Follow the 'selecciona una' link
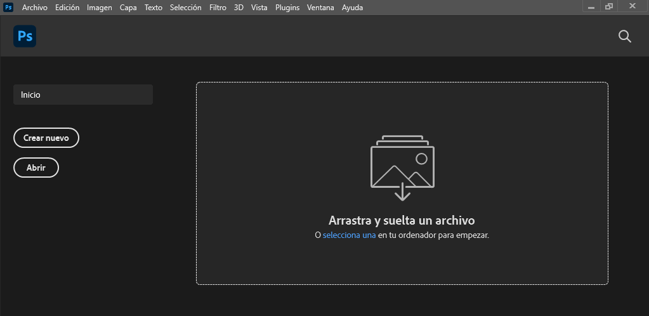 coord(350,235)
